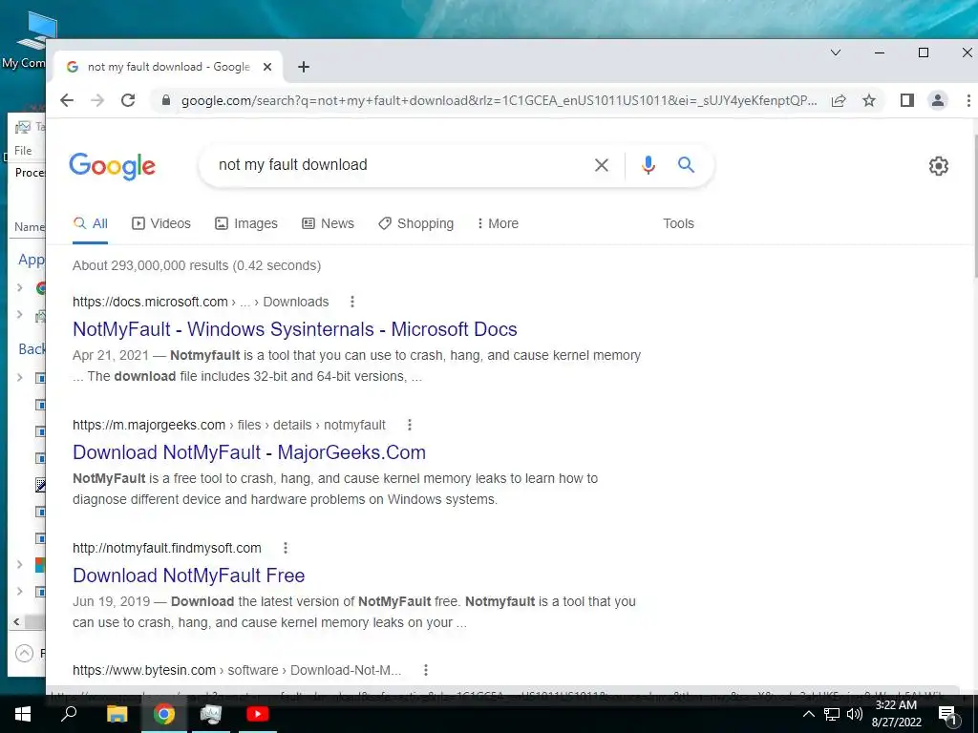This screenshot has width=978, height=733.
Task: Open the Chrome profile avatar
Action: [x=938, y=100]
